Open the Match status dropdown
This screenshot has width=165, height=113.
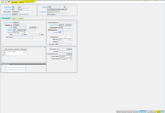pos(71,59)
